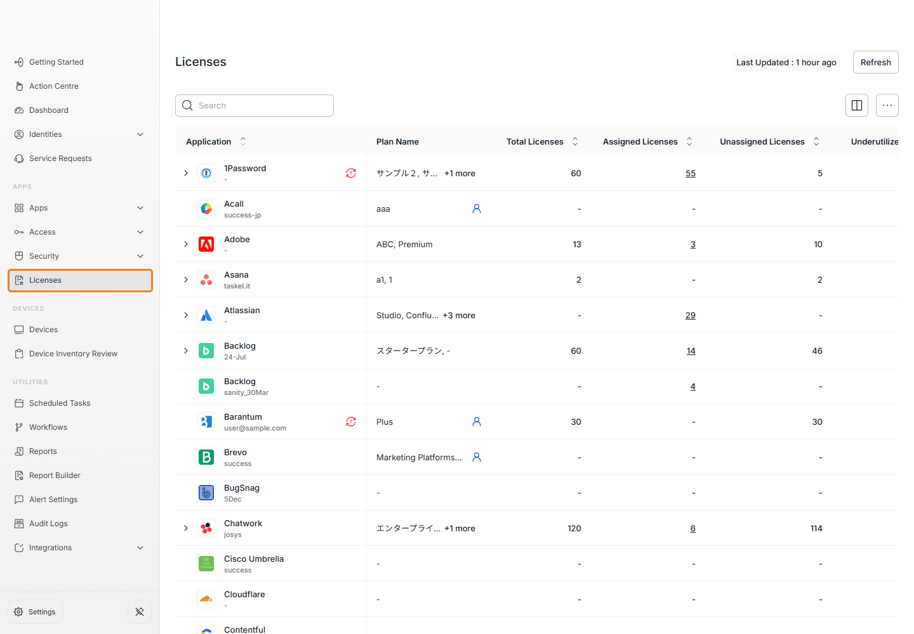
Task: Sort by Assigned Licenses column
Action: [689, 141]
